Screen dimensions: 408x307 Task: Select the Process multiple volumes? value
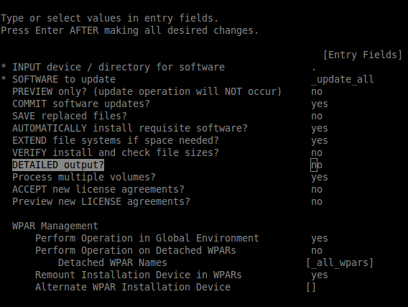[320, 178]
